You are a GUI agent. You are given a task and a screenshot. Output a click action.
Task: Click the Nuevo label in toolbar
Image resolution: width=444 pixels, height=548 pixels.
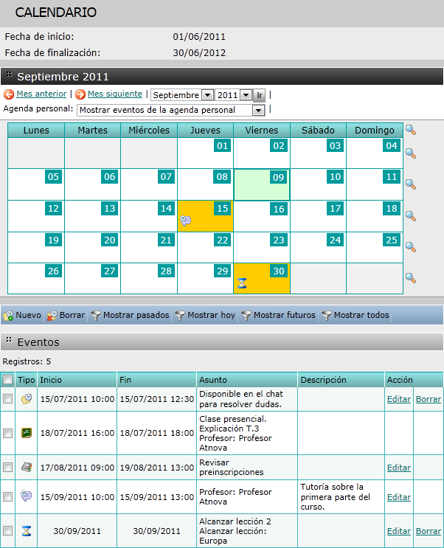[x=28, y=315]
